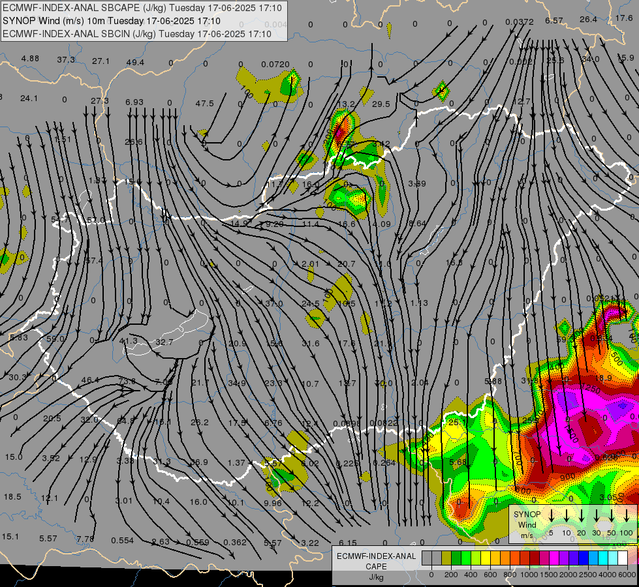
Task: Click the 18.5 value on the map
Action: pyautogui.click(x=12, y=496)
